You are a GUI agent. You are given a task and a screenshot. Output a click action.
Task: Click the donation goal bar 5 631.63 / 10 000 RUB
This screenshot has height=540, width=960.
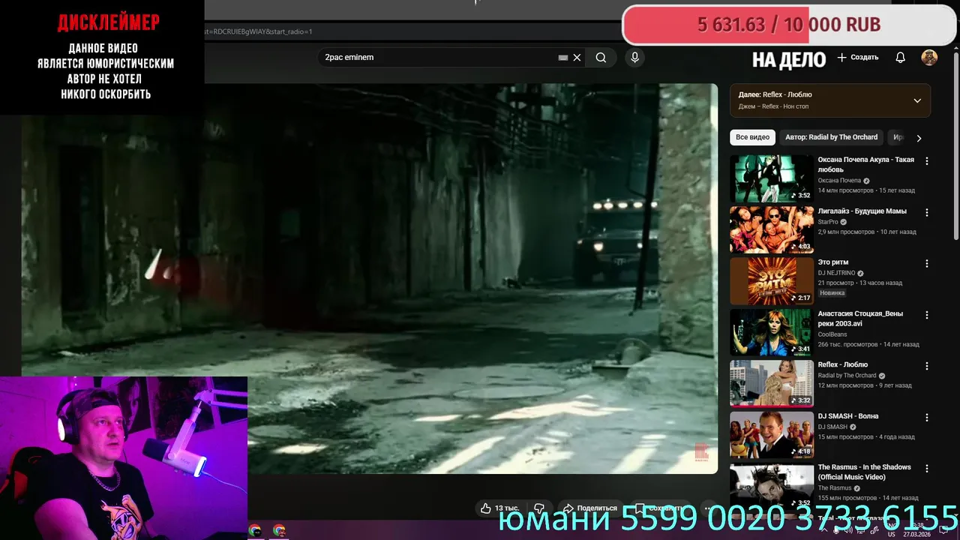point(789,25)
